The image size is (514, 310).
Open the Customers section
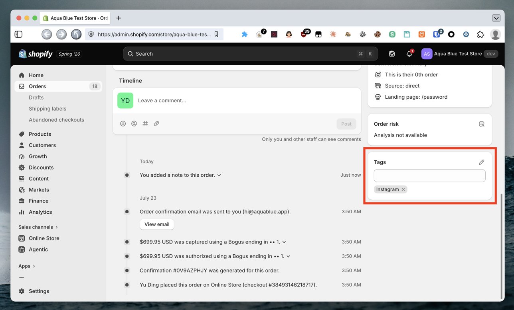pos(58,145)
